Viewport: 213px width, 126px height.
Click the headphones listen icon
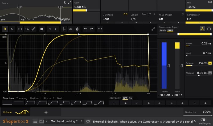coord(209,29)
